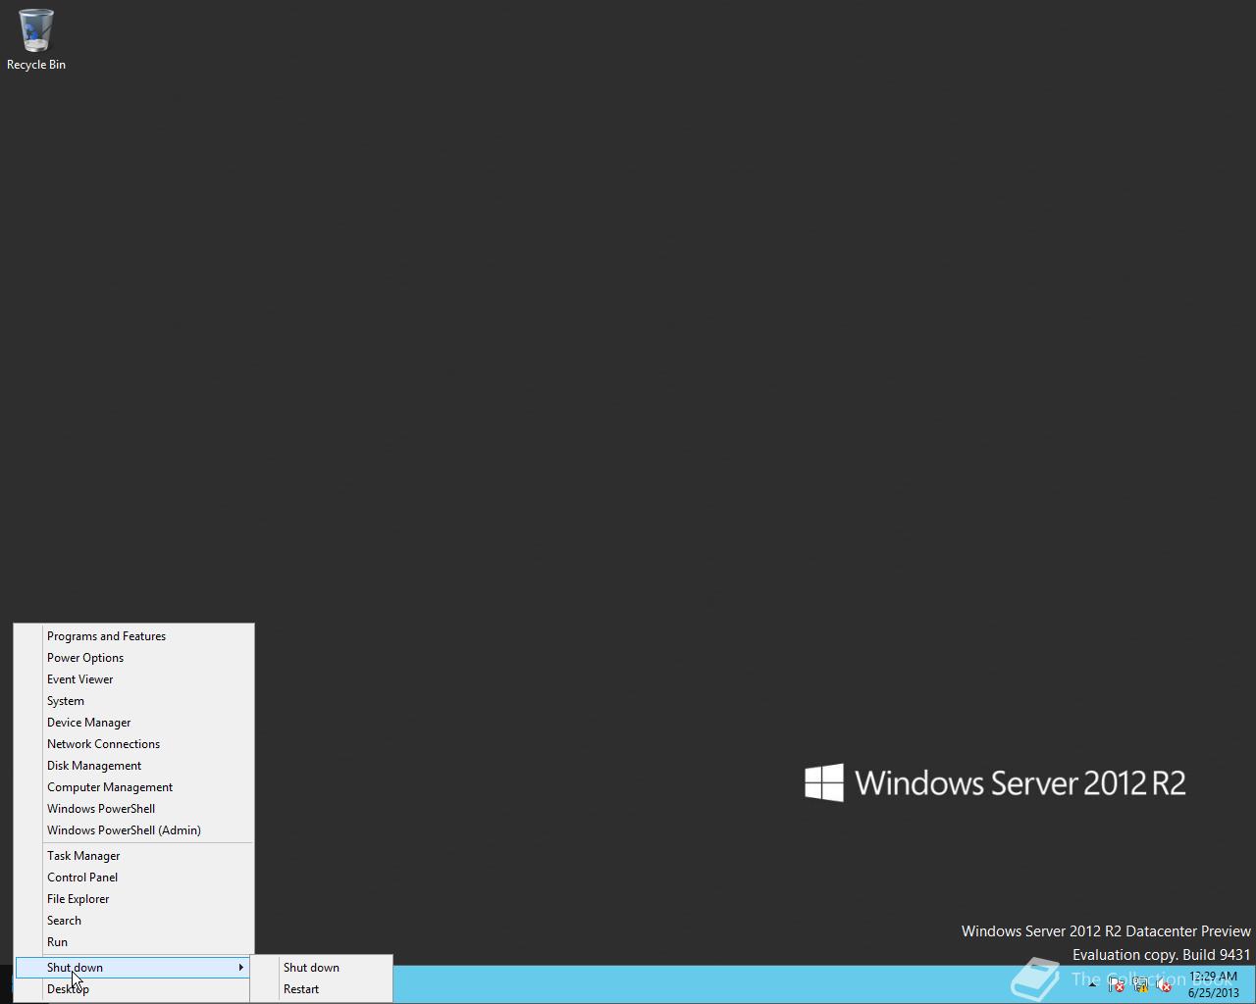This screenshot has height=1004, width=1256.
Task: Open Device Manager
Action: 134,723
